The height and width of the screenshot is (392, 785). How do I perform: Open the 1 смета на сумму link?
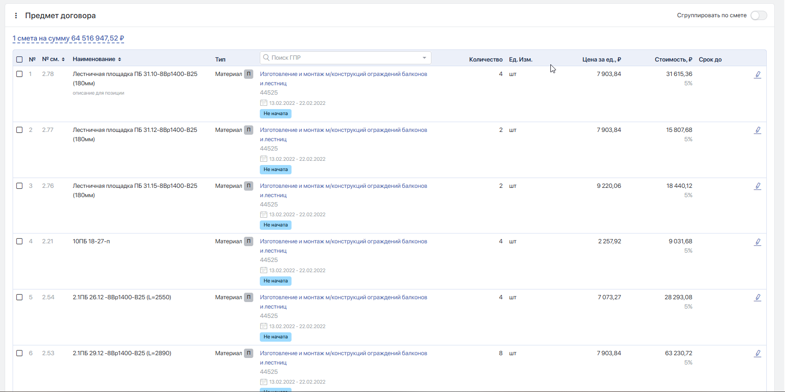coord(68,39)
